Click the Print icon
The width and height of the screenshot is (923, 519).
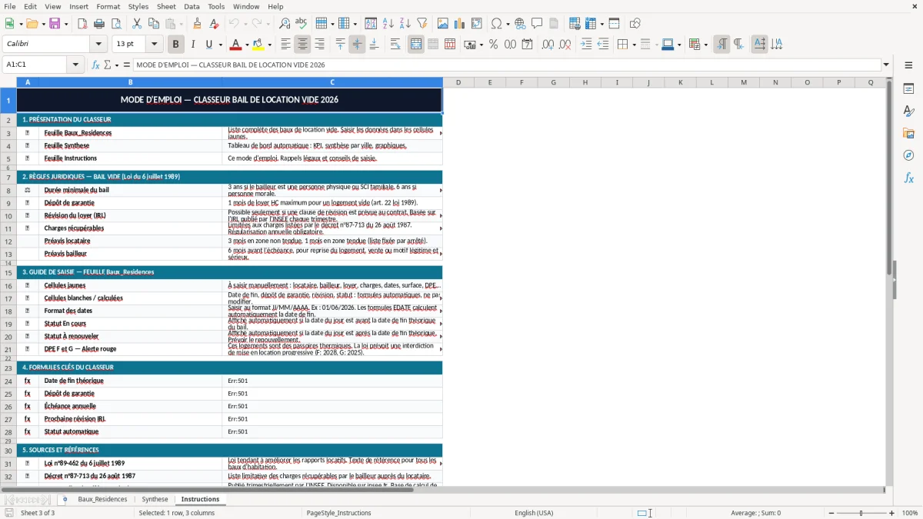(99, 24)
